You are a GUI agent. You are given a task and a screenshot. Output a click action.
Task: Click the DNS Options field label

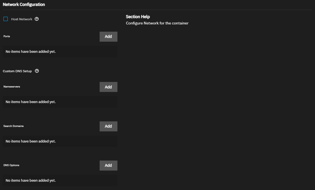click(x=11, y=165)
